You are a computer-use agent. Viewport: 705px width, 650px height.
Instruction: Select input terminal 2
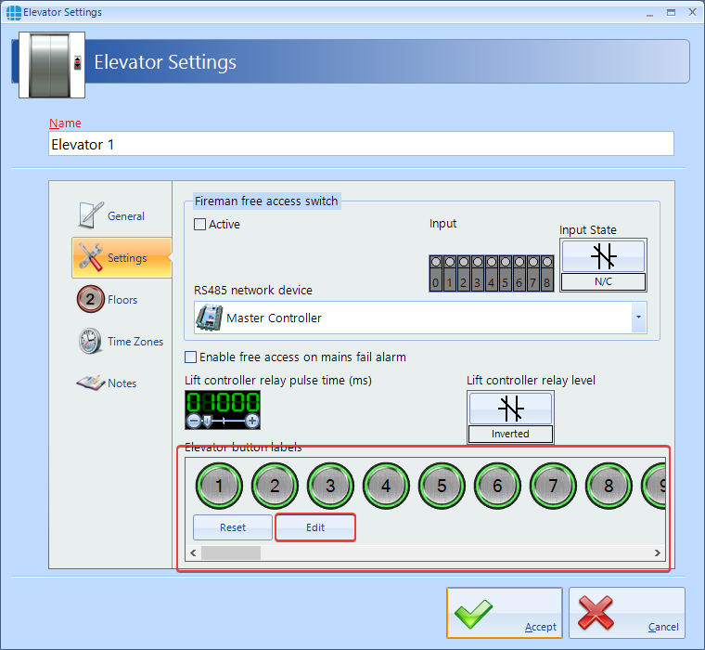tap(464, 273)
